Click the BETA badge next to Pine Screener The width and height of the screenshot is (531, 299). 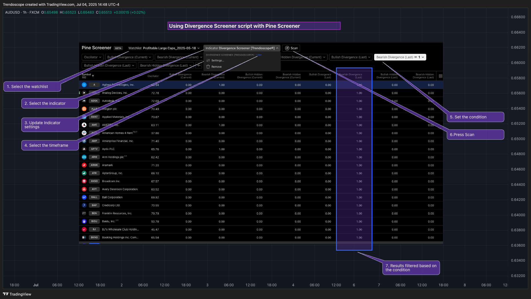[118, 48]
